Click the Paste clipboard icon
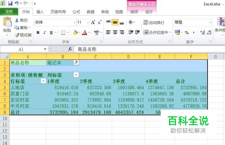 point(7,22)
